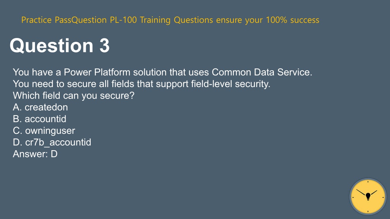Click the Question 3 heading
390x219 pixels.
click(x=60, y=46)
